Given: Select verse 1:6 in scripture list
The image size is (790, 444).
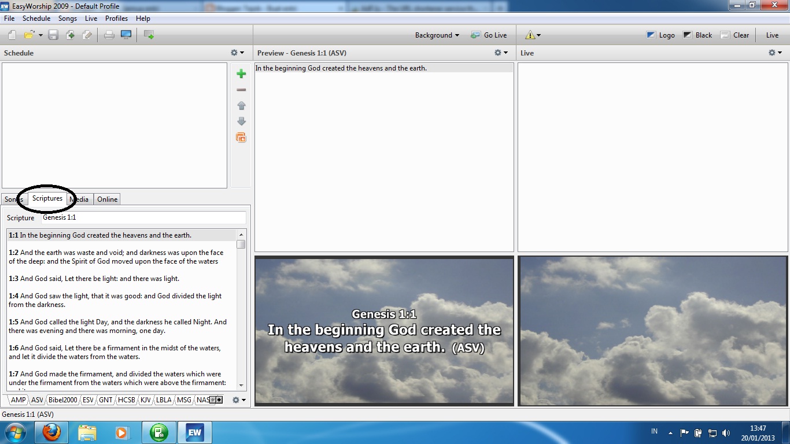Looking at the screenshot, I should [x=122, y=352].
